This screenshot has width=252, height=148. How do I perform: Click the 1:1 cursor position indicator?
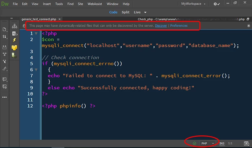point(230,143)
